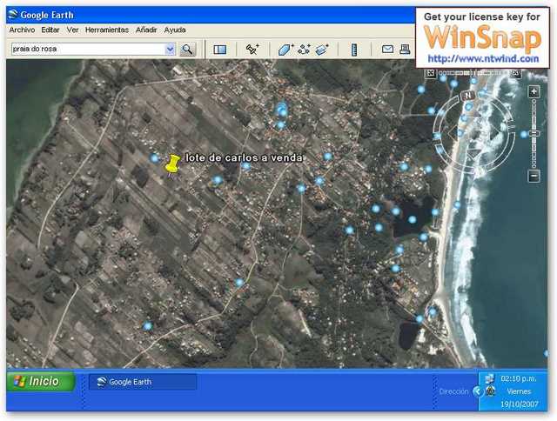Click the magnifying glass search button
Screen dimensions: 557x421
(188, 50)
